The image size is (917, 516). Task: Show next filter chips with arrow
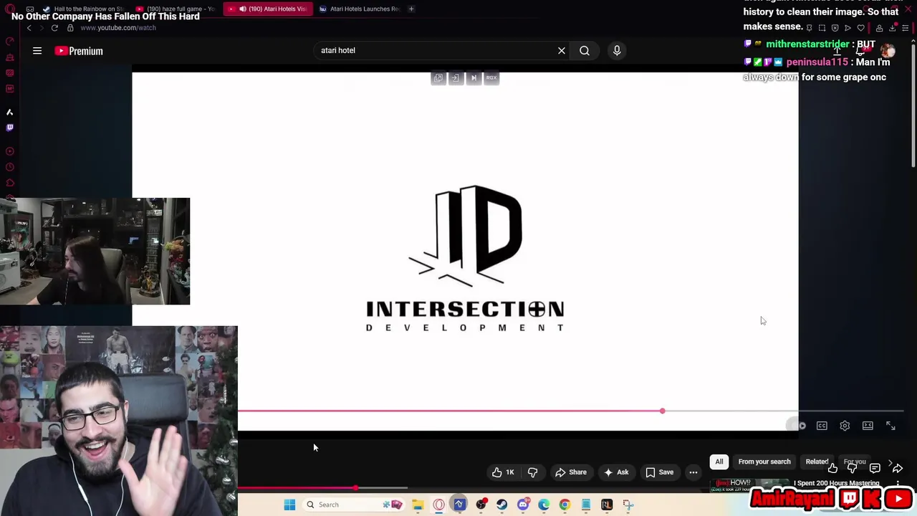click(x=891, y=462)
